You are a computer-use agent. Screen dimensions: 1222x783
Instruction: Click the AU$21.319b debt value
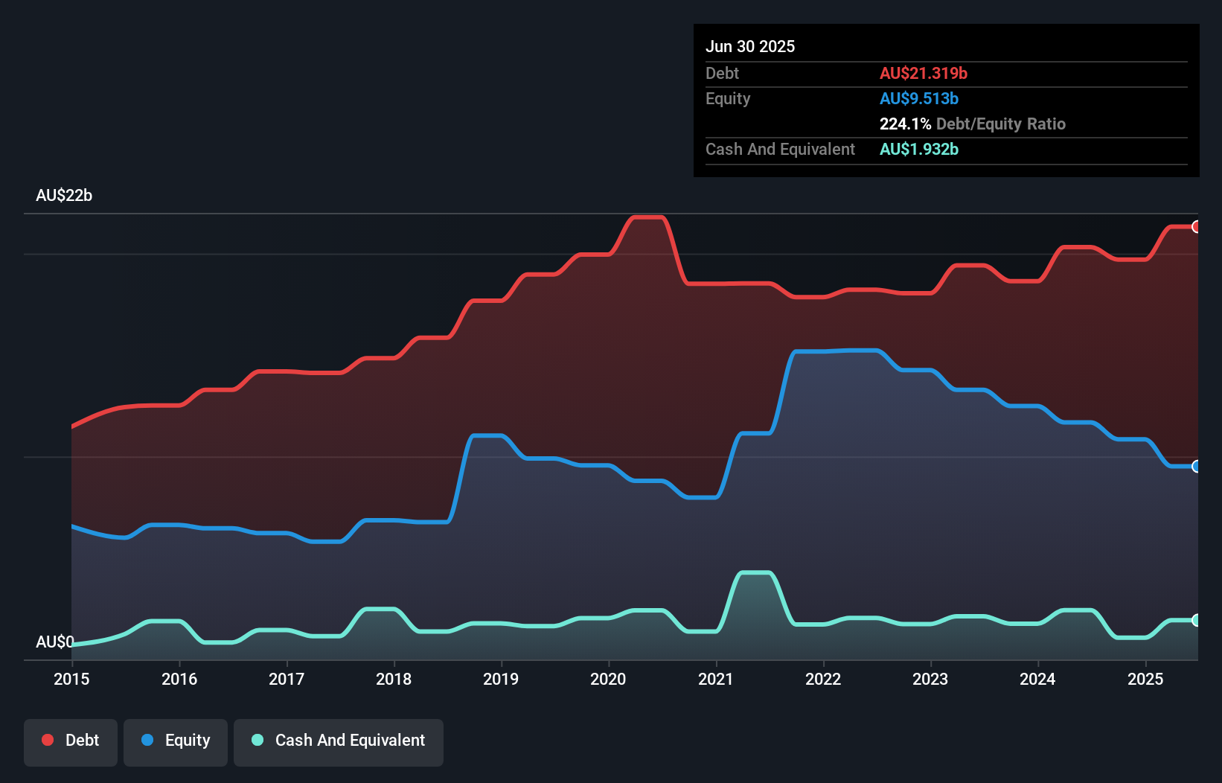pos(924,73)
